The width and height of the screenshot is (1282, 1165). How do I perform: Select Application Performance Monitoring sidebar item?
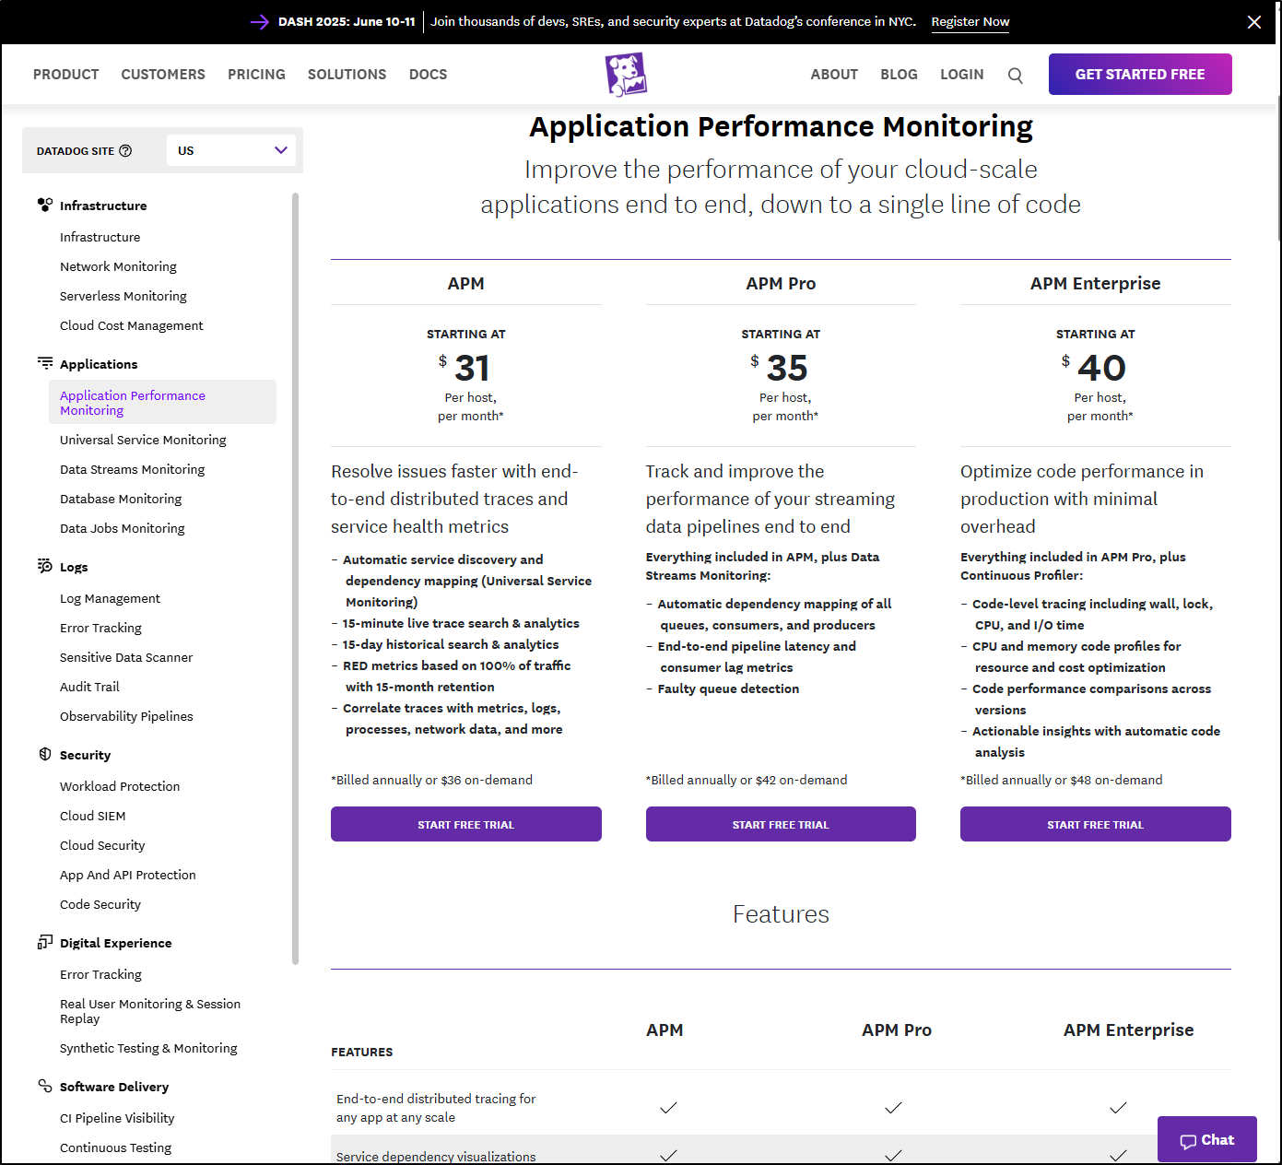(162, 402)
